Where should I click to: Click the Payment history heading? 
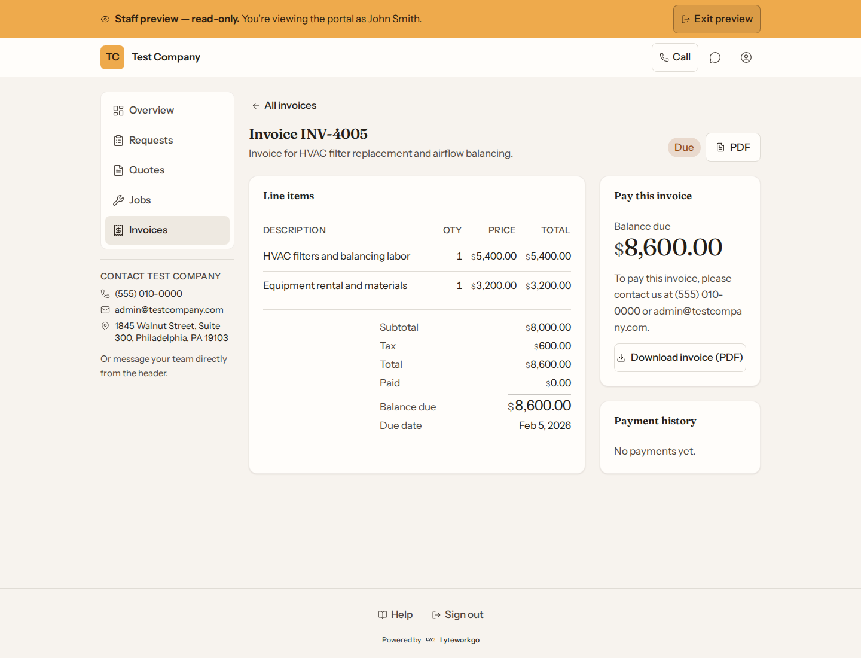click(x=655, y=421)
